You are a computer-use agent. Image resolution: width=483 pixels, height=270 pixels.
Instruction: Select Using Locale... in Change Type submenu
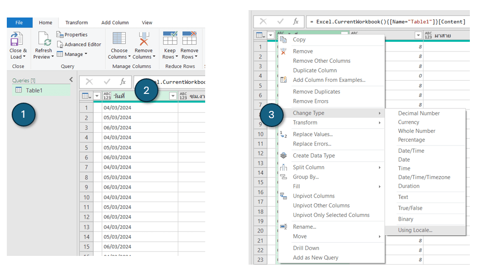click(x=415, y=230)
